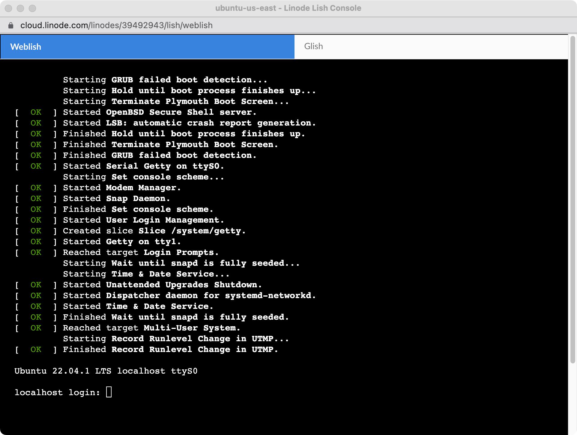Click the padlock icon in the address bar
577x435 pixels.
click(11, 25)
